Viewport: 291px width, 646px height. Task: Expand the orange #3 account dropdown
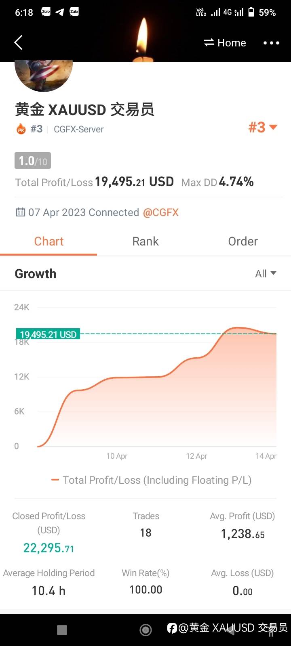(263, 128)
